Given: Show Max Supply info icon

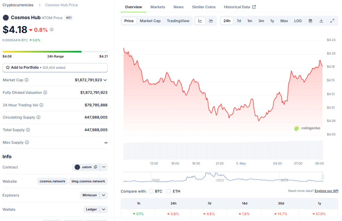Looking at the screenshot, I should [x=27, y=142].
